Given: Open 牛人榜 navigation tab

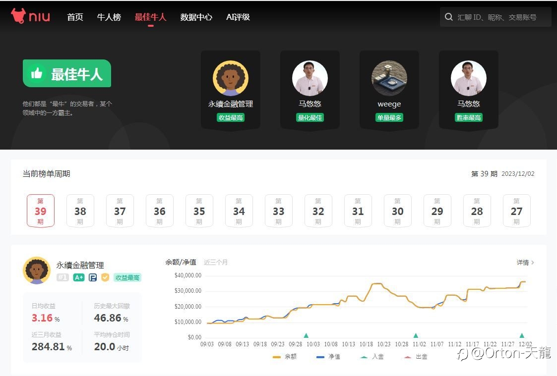Looking at the screenshot, I should [109, 17].
